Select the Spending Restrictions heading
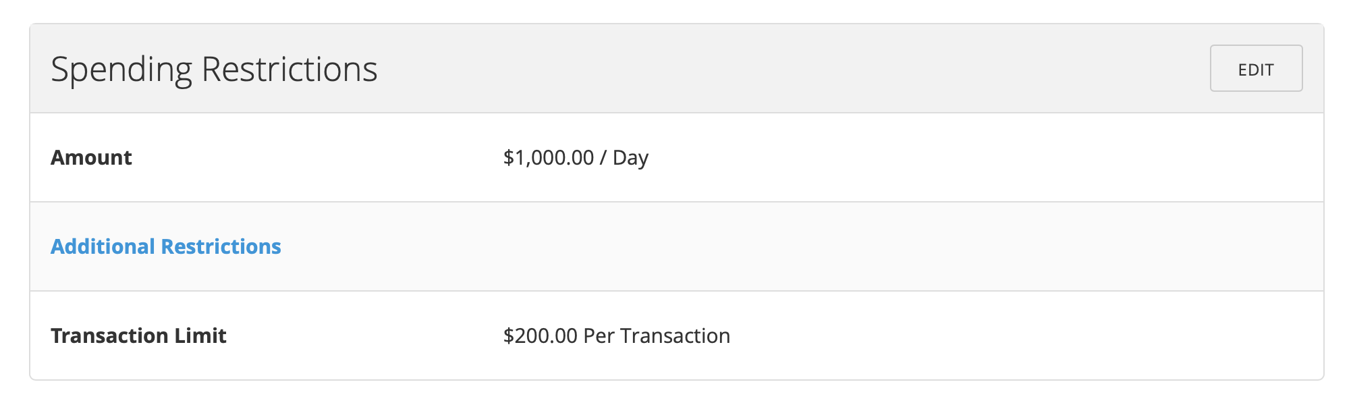 pos(215,67)
